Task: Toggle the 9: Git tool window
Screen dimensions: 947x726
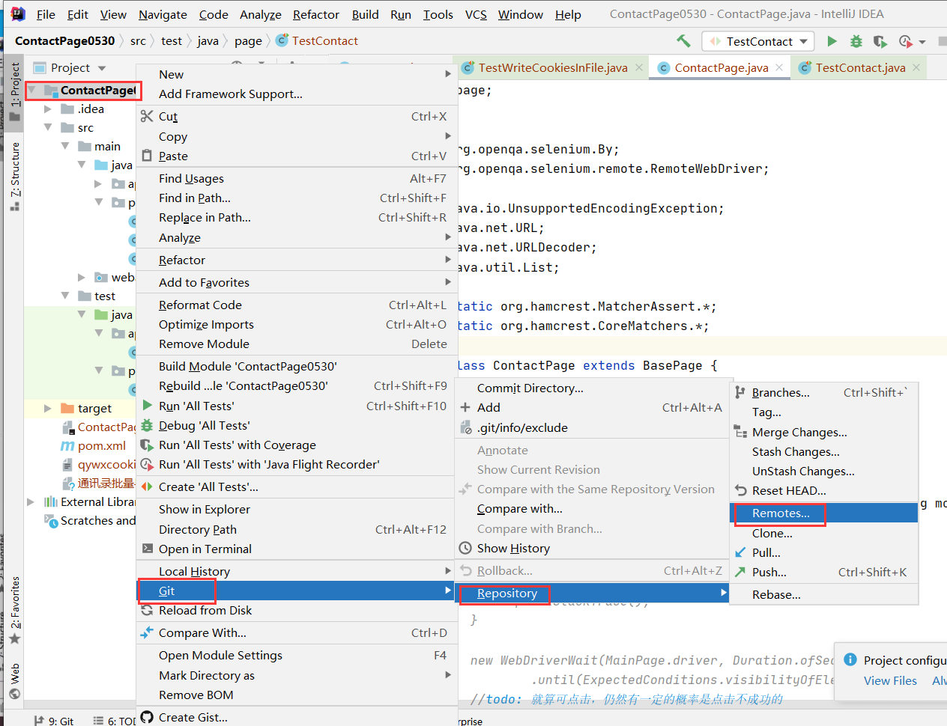Action: pos(54,721)
